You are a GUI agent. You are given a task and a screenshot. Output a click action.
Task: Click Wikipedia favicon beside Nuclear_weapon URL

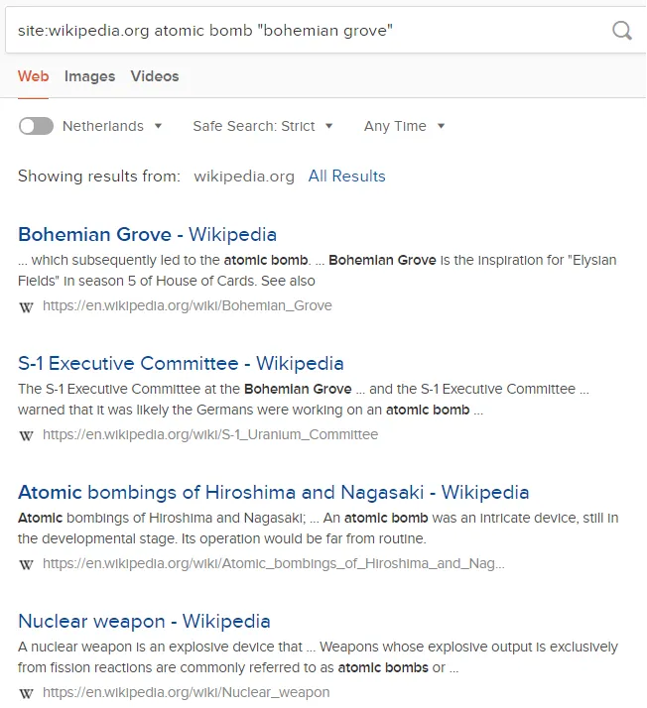pos(26,693)
